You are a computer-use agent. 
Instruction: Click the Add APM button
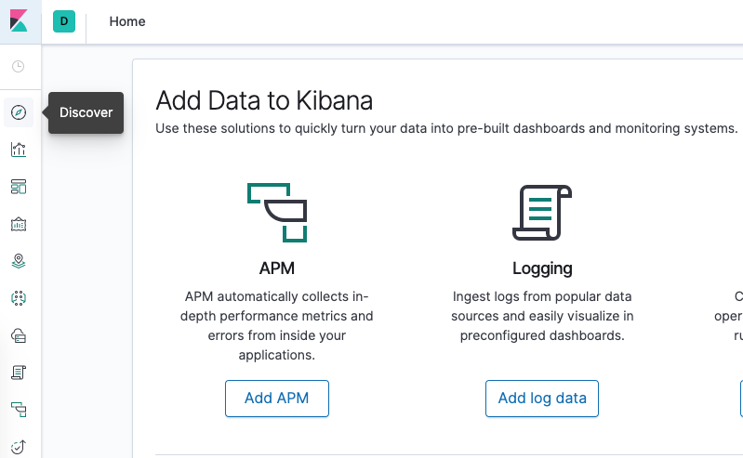[276, 399]
